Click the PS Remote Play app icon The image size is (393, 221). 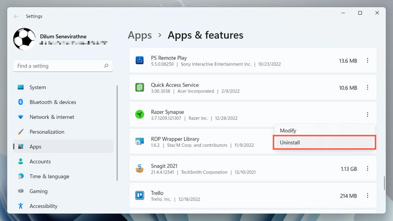click(139, 60)
